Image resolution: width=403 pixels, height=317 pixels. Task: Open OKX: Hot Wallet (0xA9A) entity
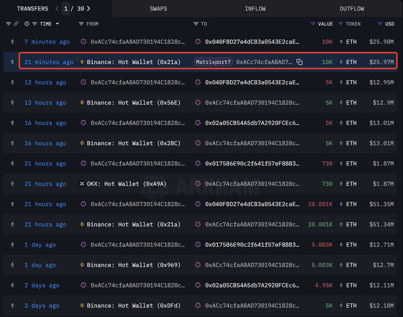[127, 184]
